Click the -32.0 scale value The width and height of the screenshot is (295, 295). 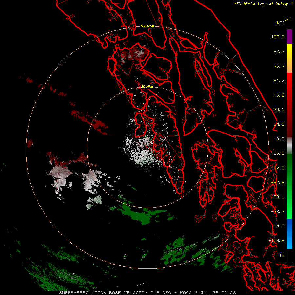click(278, 168)
